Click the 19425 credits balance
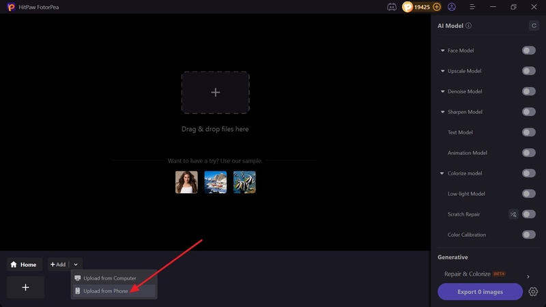 coord(422,7)
